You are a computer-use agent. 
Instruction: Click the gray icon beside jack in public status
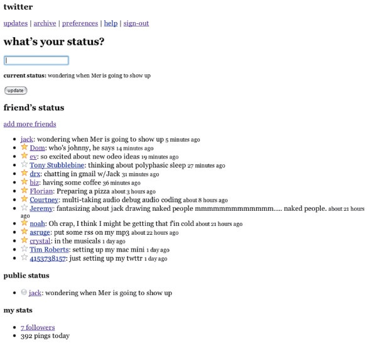tap(24, 292)
